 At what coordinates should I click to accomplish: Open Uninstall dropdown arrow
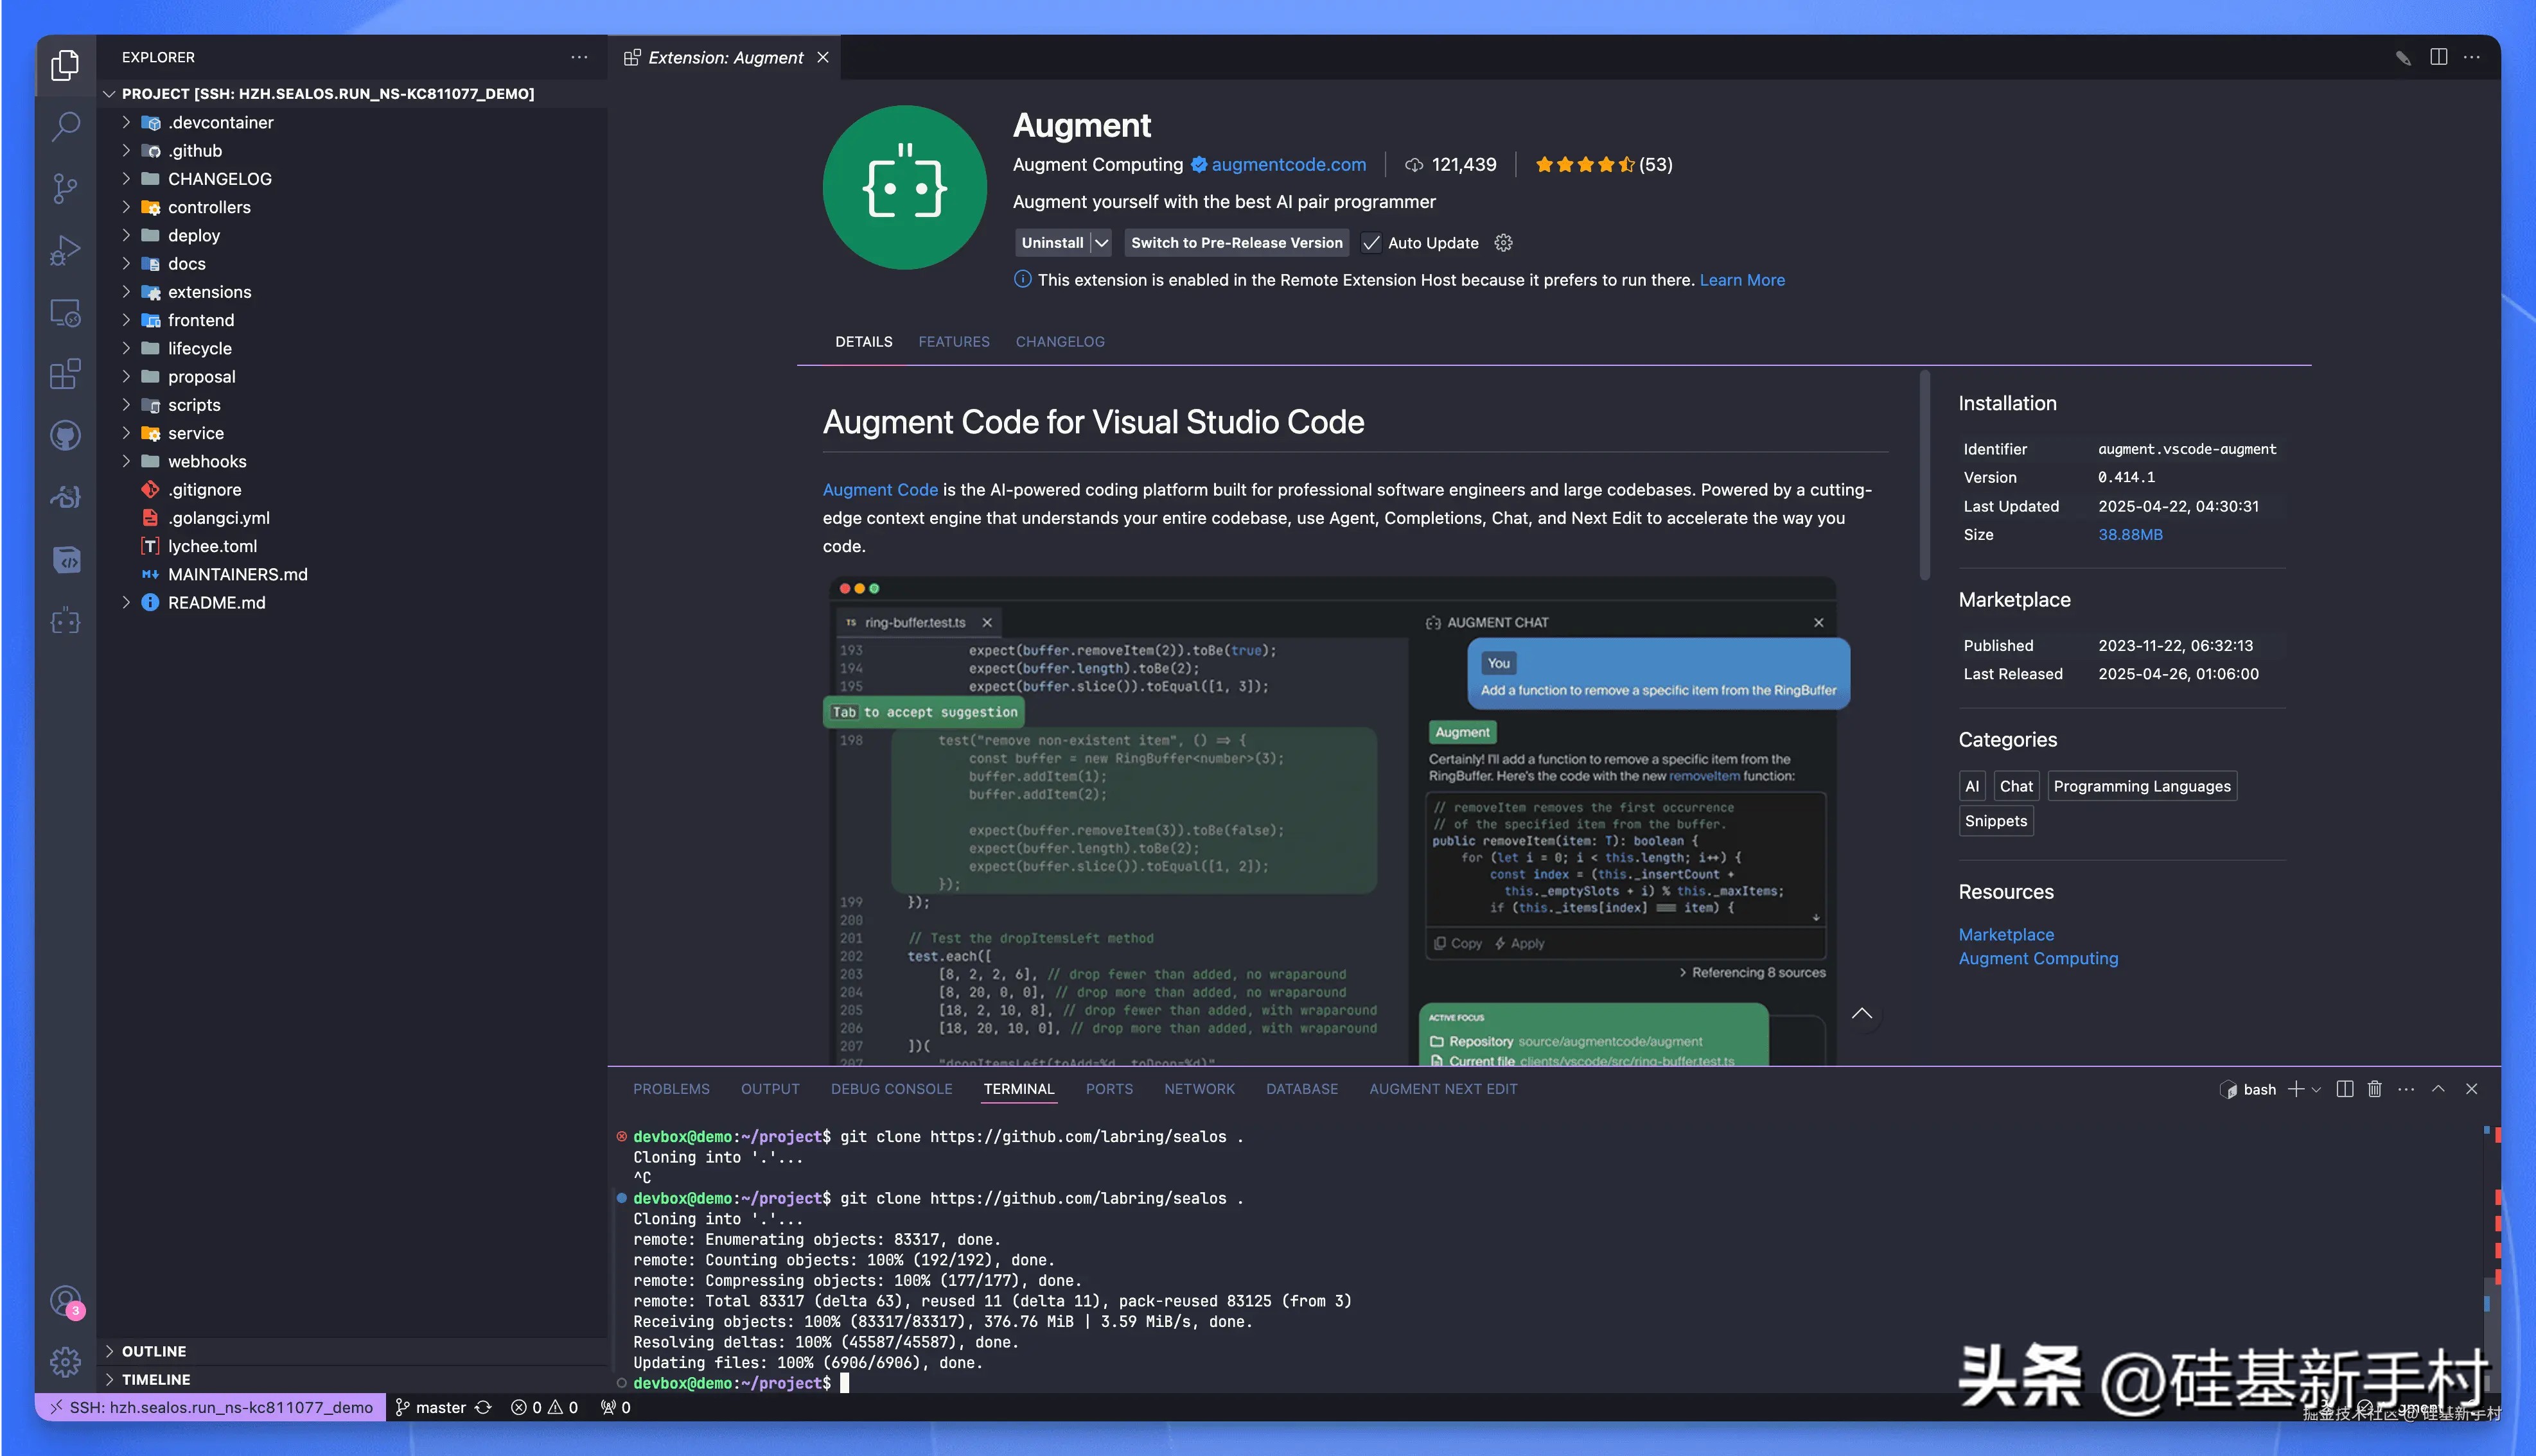(1102, 243)
